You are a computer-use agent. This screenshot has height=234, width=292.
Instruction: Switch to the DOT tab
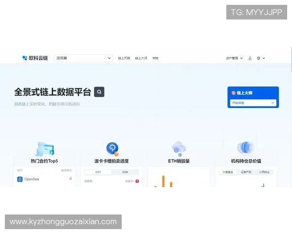tap(98, 172)
